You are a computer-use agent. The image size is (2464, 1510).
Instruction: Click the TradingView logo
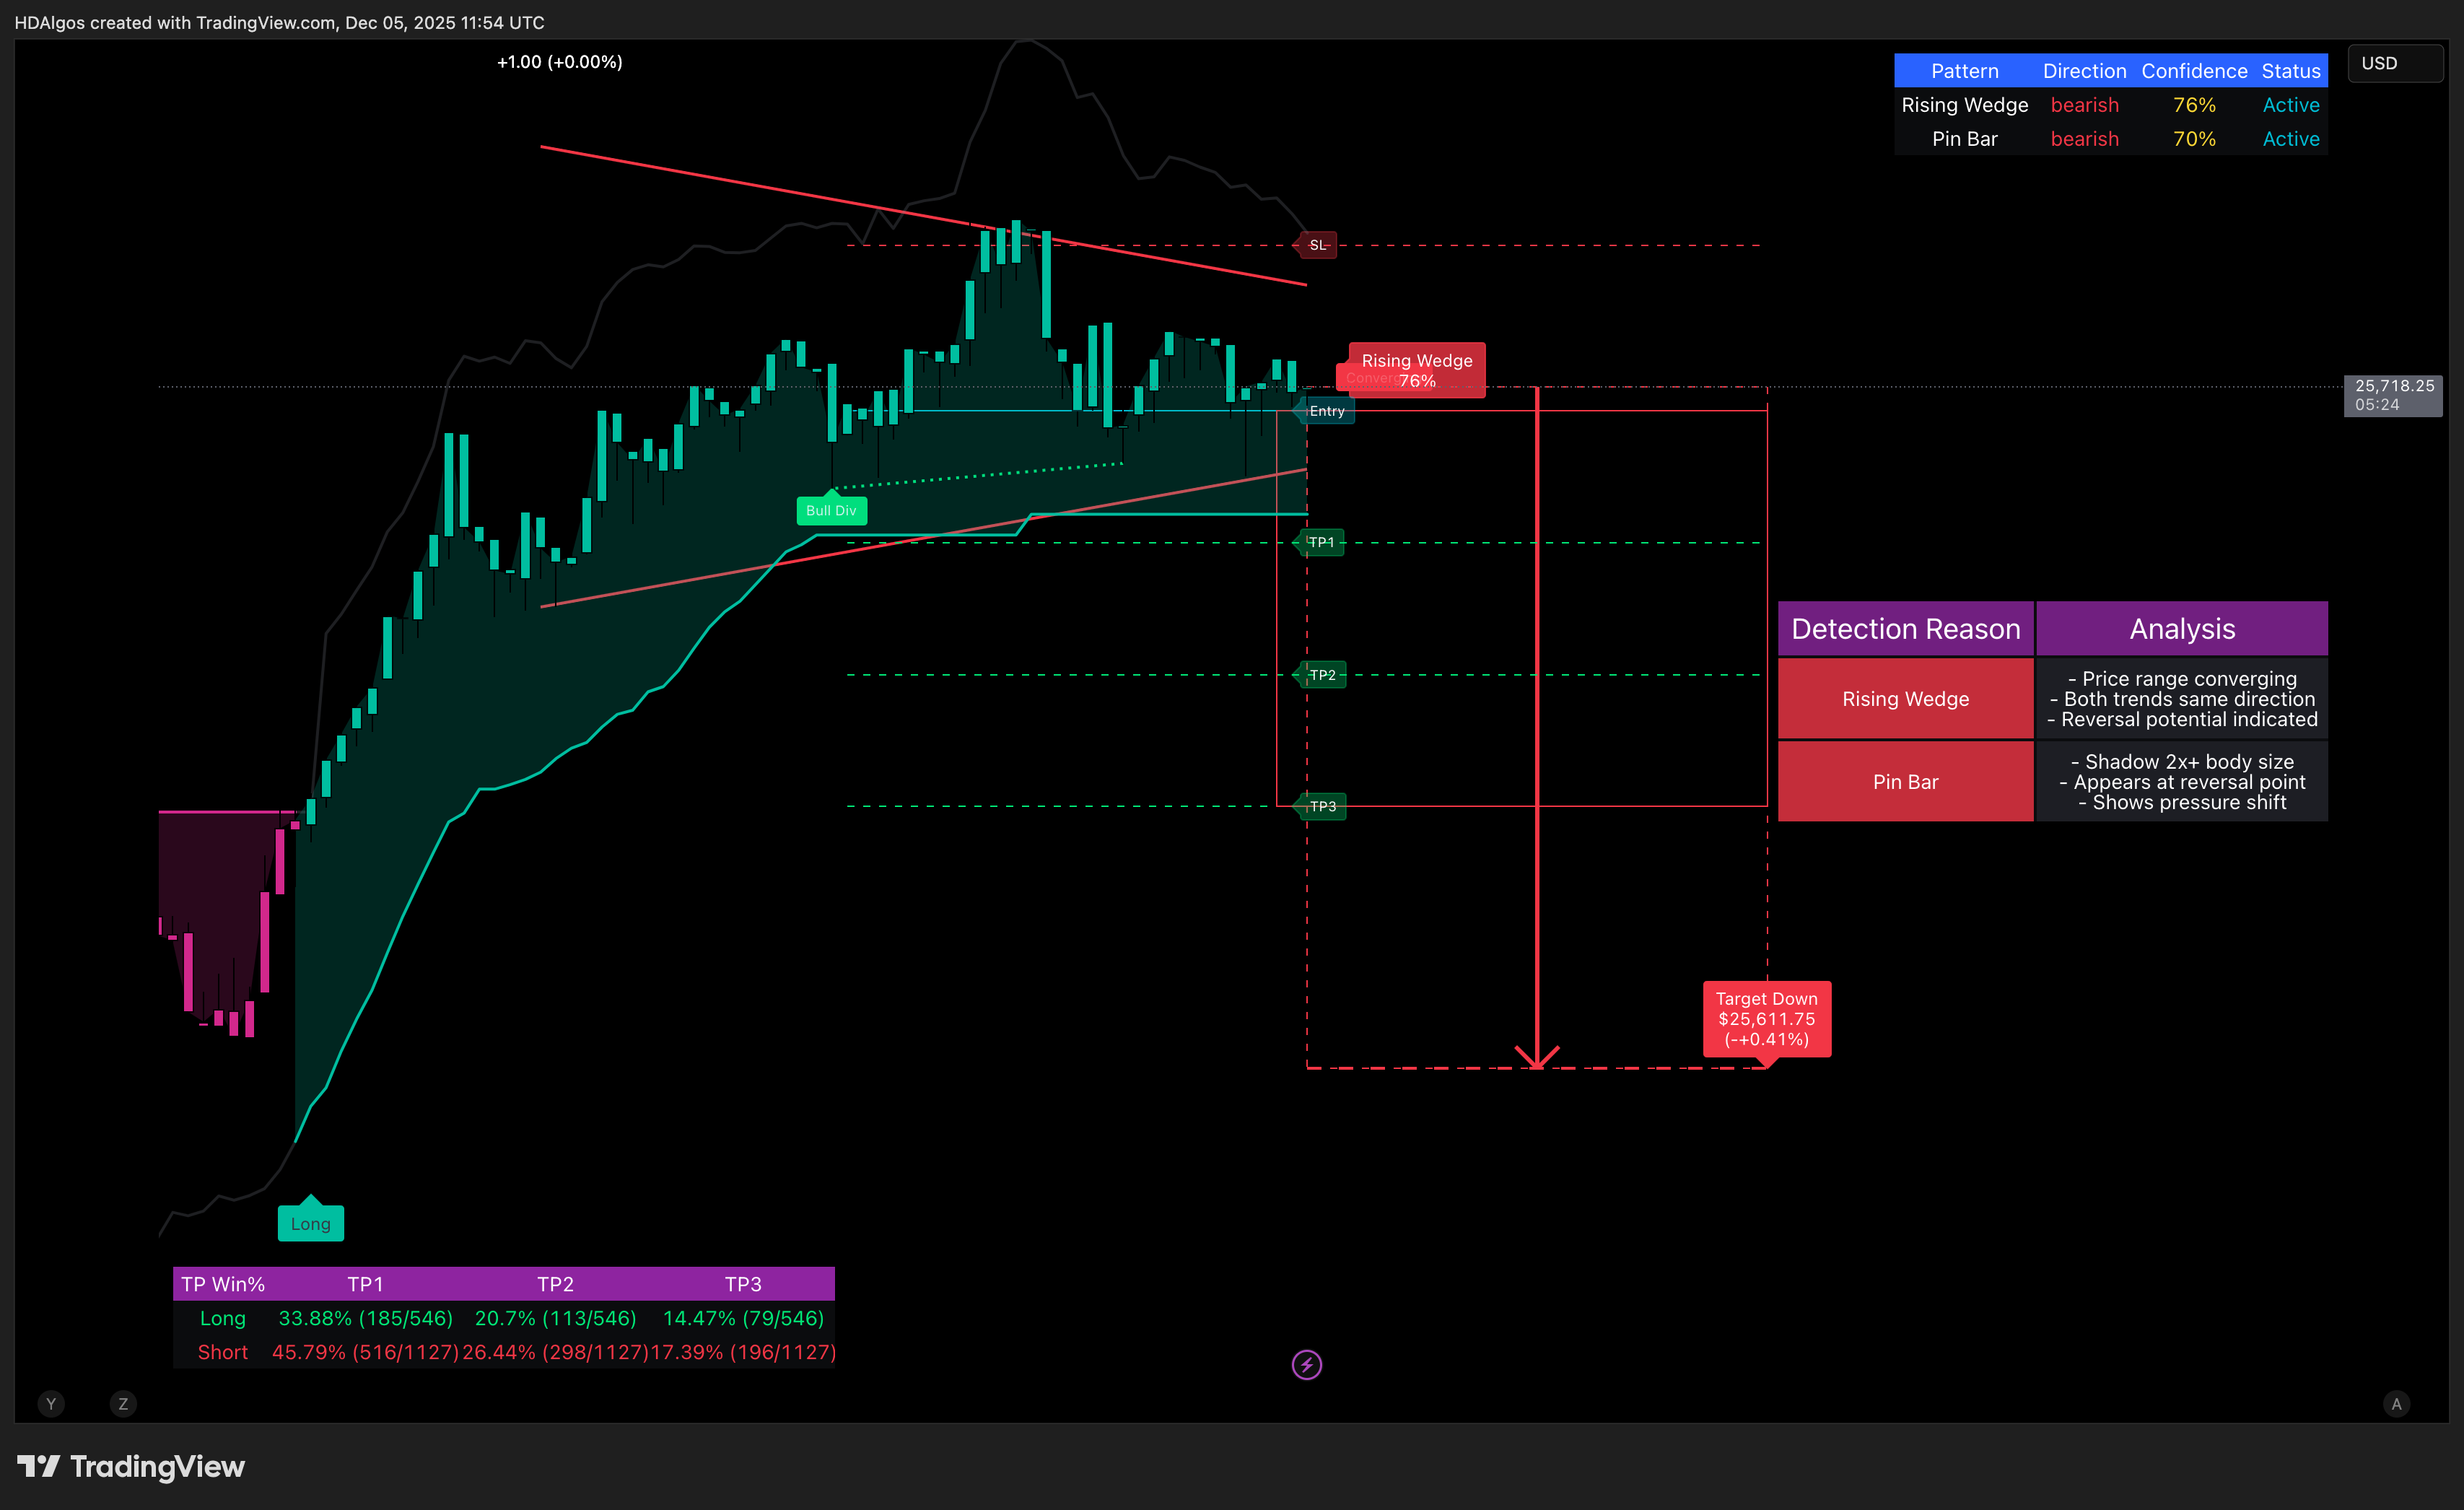131,1466
